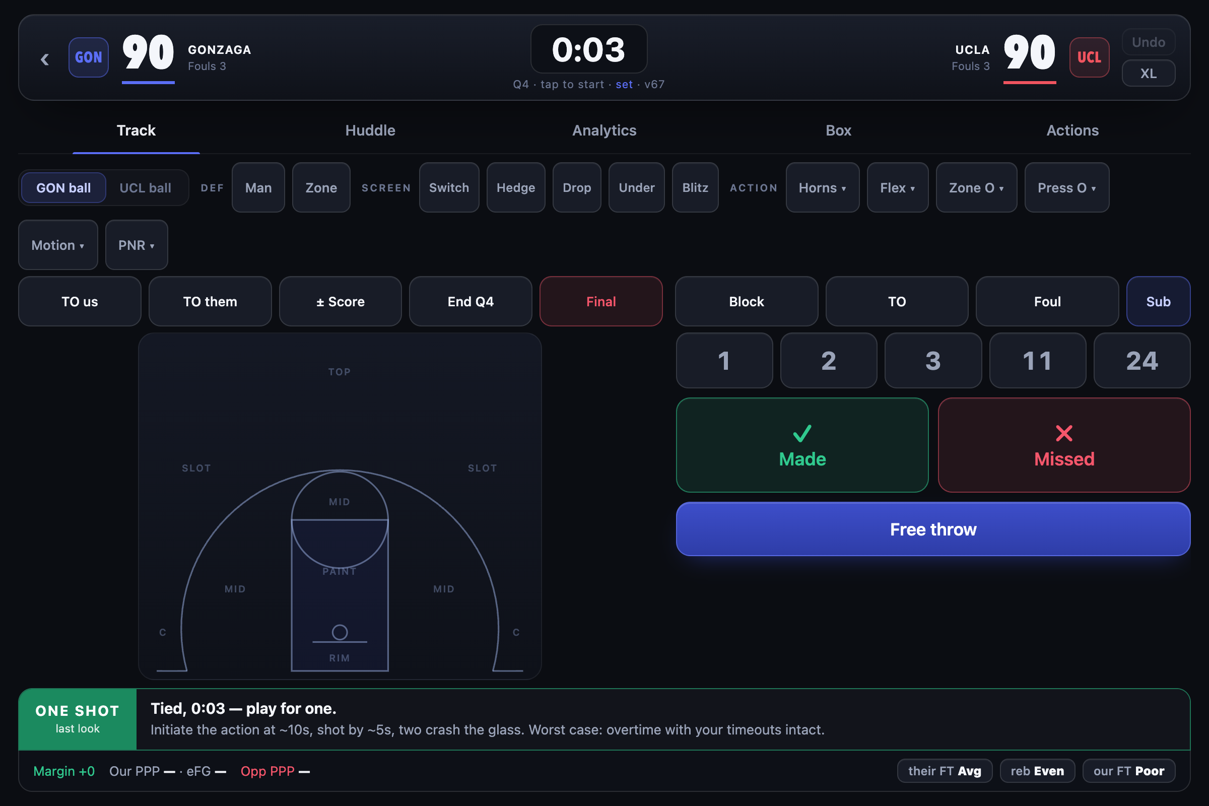
Task: Open the PNR action dropdown
Action: (x=137, y=245)
